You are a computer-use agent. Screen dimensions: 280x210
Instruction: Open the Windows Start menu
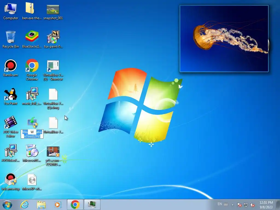tap(7, 205)
